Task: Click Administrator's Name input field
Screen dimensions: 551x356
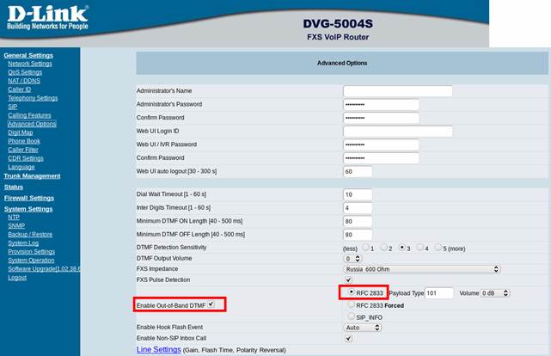Action: [398, 91]
